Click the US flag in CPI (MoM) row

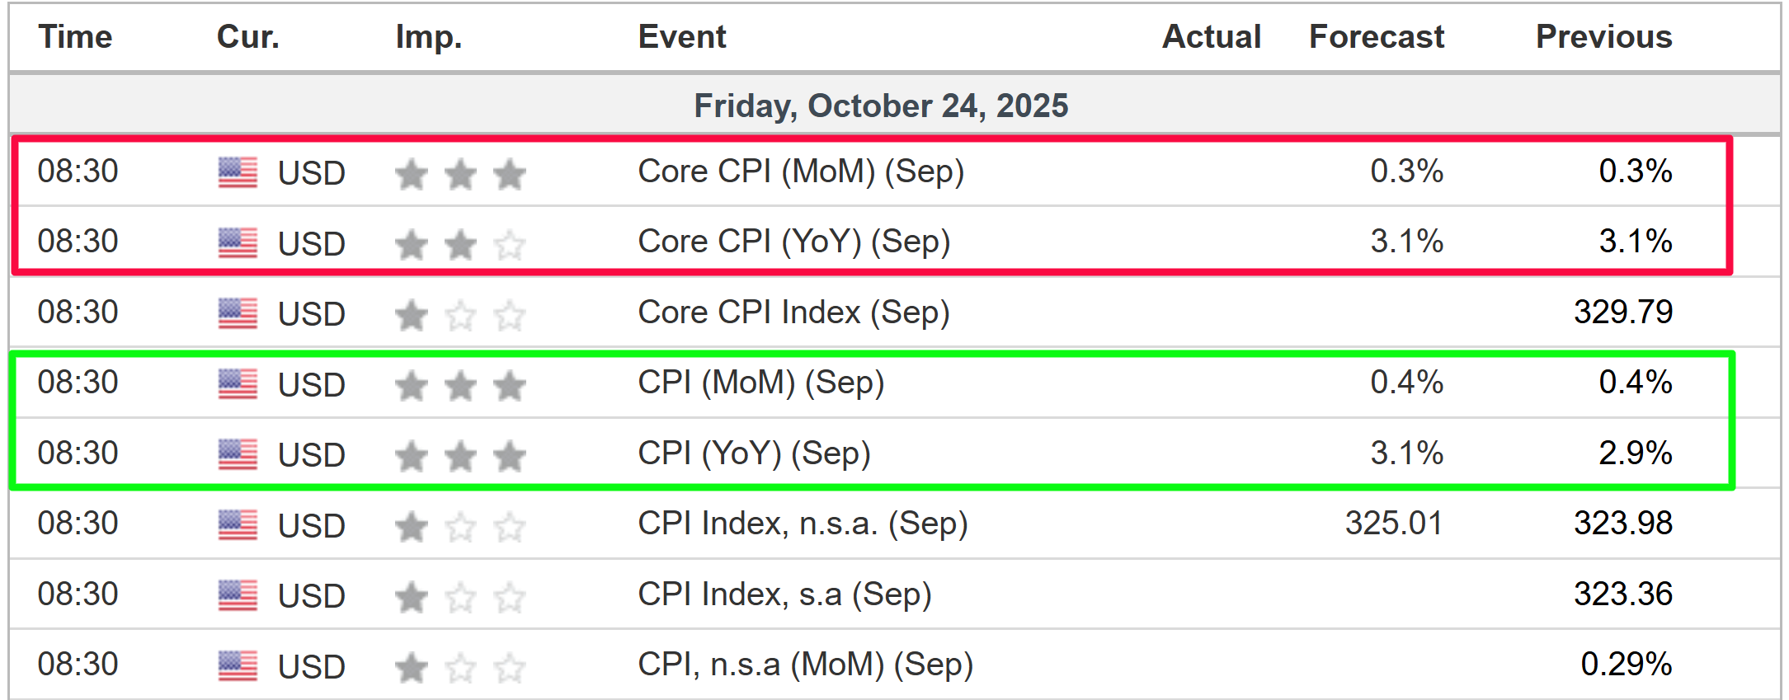point(238,384)
